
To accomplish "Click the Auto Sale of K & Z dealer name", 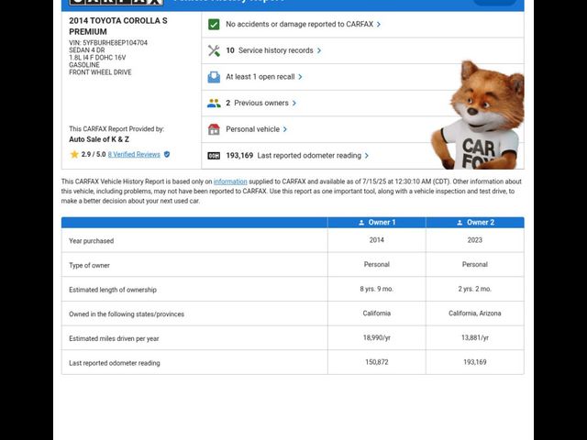I will point(99,139).
